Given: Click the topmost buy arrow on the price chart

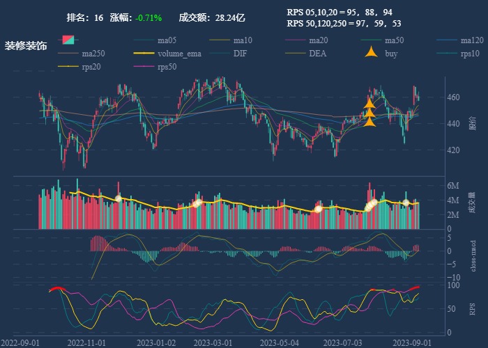Looking at the screenshot, I should [370, 103].
